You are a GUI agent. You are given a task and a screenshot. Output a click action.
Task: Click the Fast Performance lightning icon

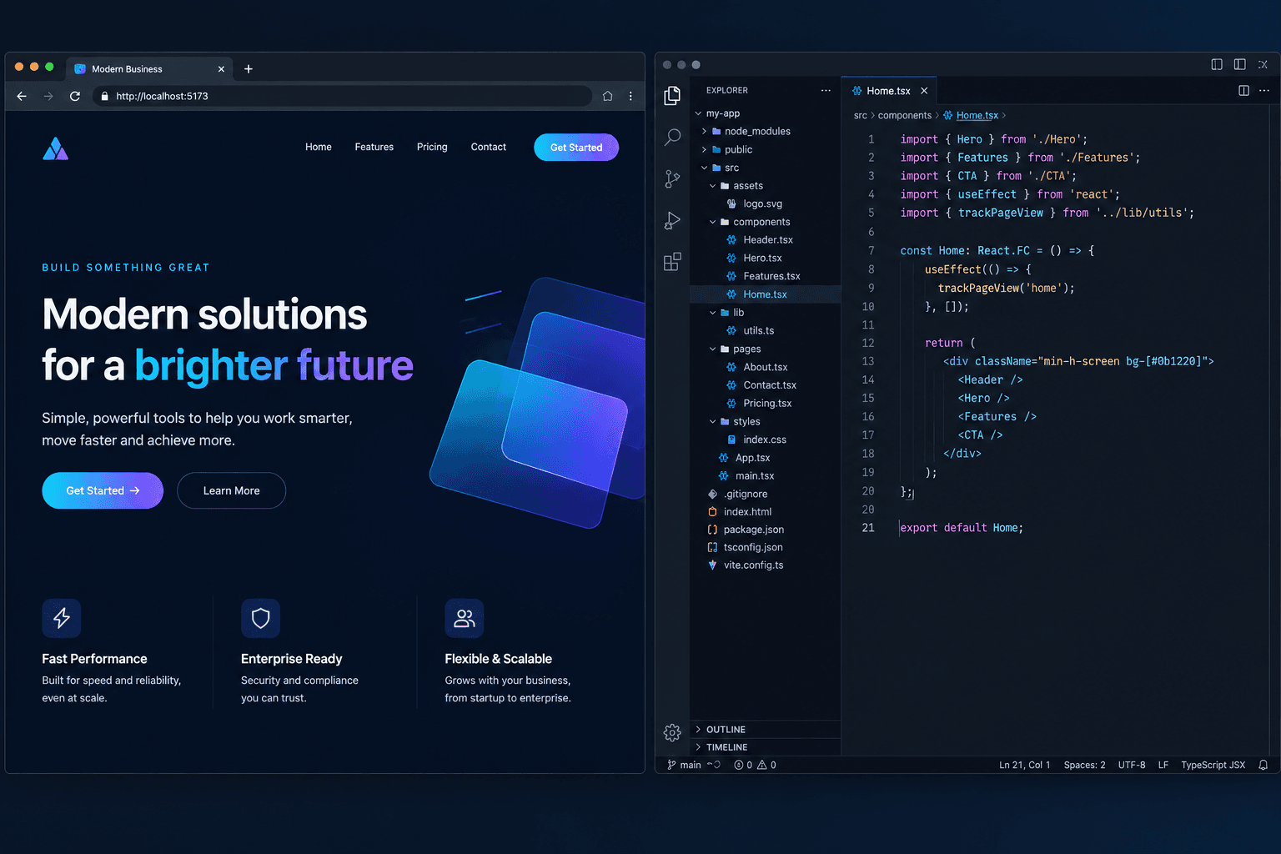[62, 618]
